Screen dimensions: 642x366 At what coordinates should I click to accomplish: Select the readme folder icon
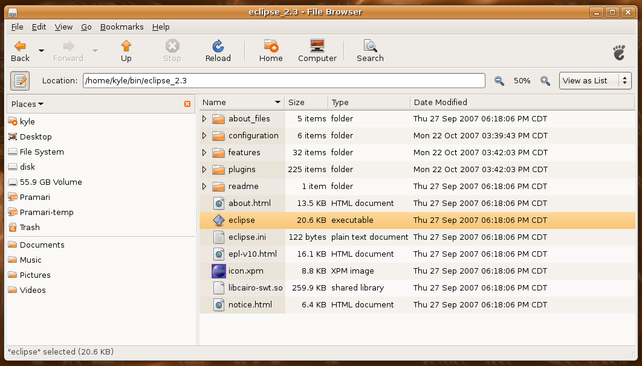(219, 187)
